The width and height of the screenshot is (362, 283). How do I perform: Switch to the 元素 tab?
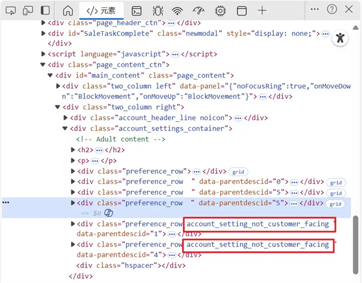coord(101,11)
